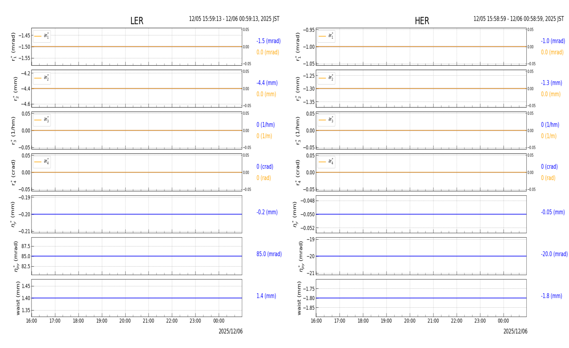569x348 pixels.
Task: Click the 85.0 (mrad) readout
Action: tap(269, 254)
